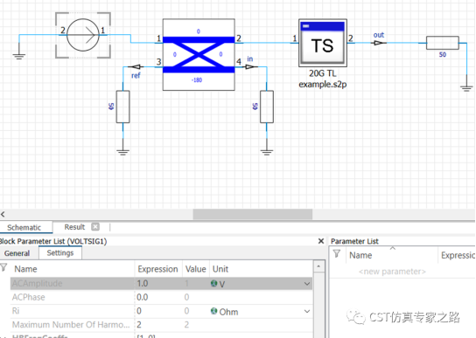
Task: Click the new parameter input field
Action: pos(392,272)
